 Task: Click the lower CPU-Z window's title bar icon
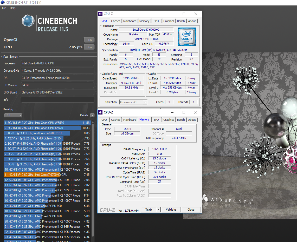[x=100, y=112]
